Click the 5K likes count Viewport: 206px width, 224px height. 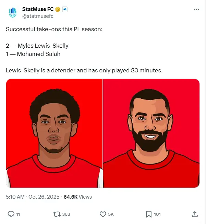111,214
